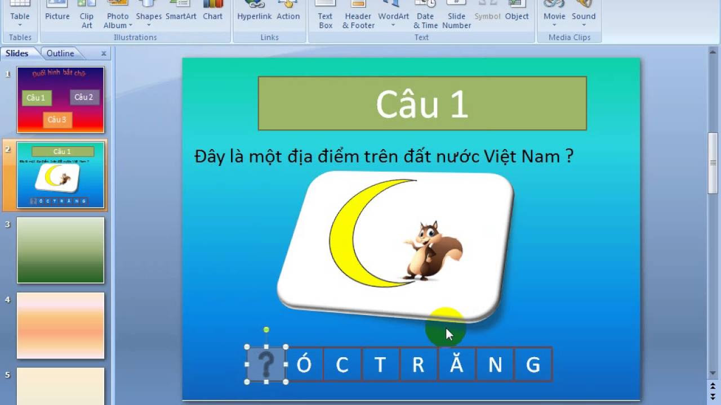Screen dimensions: 721x405
Task: Click the 'Câu 1' title box
Action: click(x=422, y=103)
